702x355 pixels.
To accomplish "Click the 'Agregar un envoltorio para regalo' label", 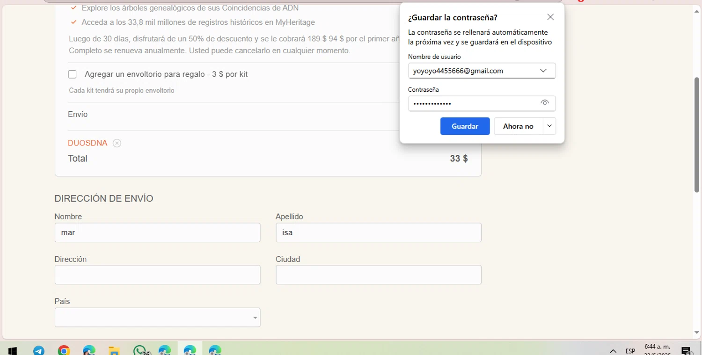I will pos(166,74).
